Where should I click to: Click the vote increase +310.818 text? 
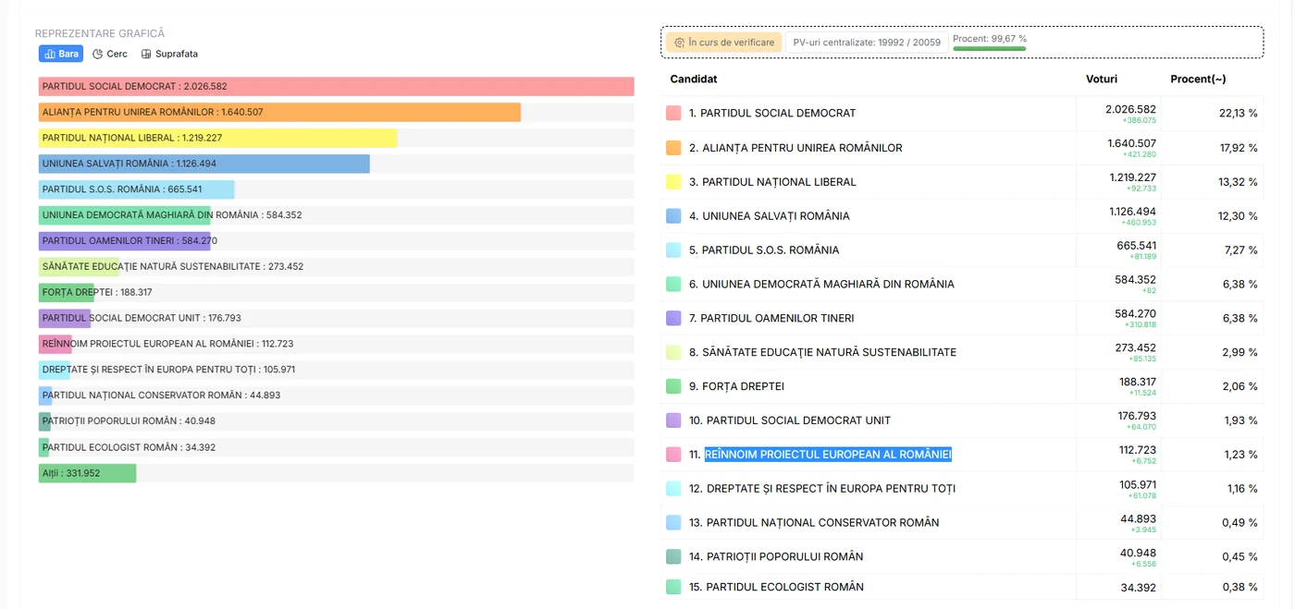pyautogui.click(x=1139, y=325)
